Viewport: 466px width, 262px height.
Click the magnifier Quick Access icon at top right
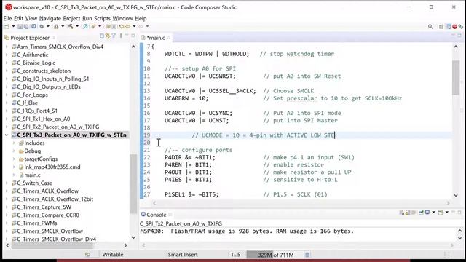pyautogui.click(x=430, y=27)
